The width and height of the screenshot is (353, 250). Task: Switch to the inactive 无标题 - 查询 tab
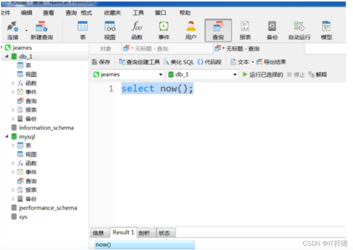pos(167,49)
